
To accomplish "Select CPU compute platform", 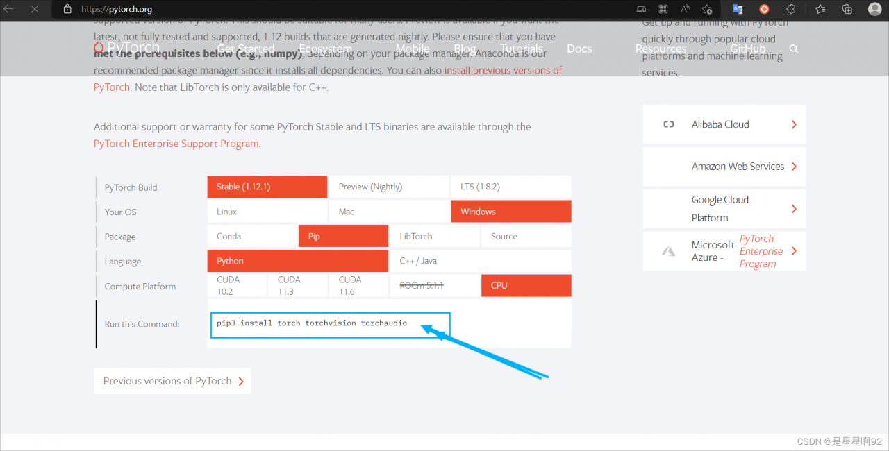I will click(x=526, y=286).
